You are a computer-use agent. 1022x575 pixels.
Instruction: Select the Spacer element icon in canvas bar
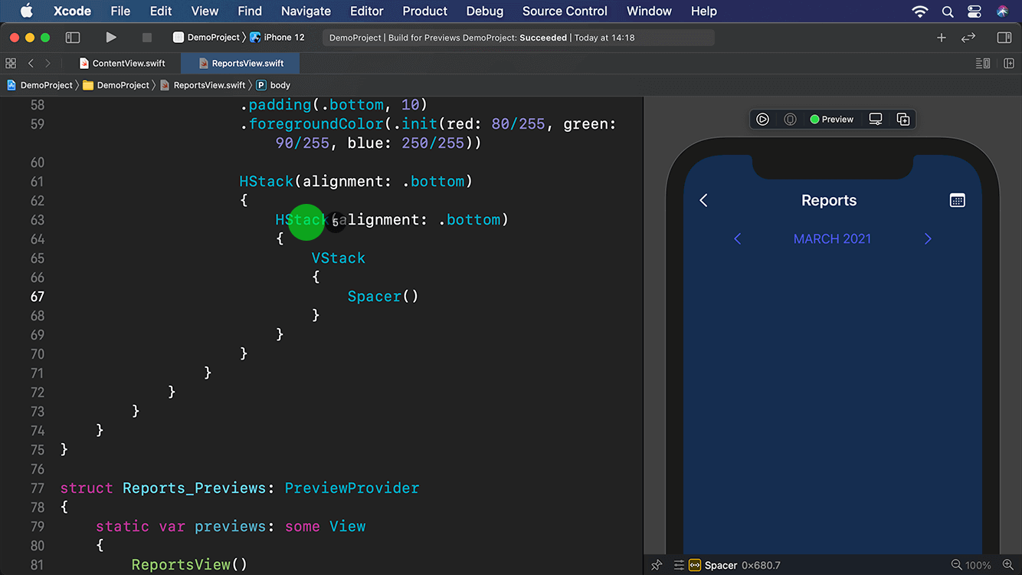pos(695,565)
